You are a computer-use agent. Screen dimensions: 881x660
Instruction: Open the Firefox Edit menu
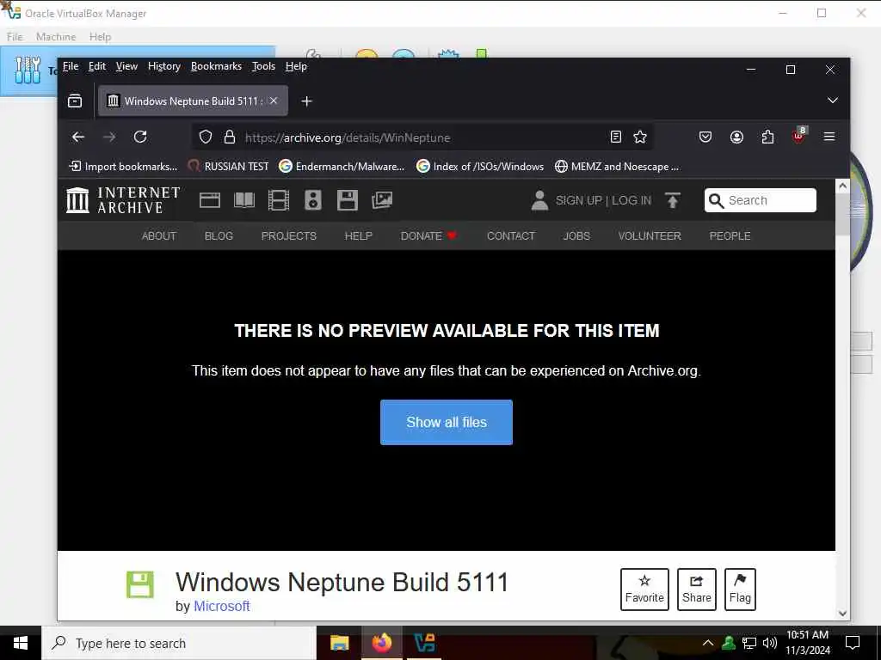96,66
